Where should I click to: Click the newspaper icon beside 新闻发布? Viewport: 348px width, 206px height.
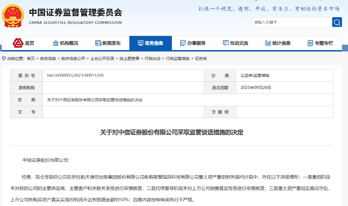point(98,43)
